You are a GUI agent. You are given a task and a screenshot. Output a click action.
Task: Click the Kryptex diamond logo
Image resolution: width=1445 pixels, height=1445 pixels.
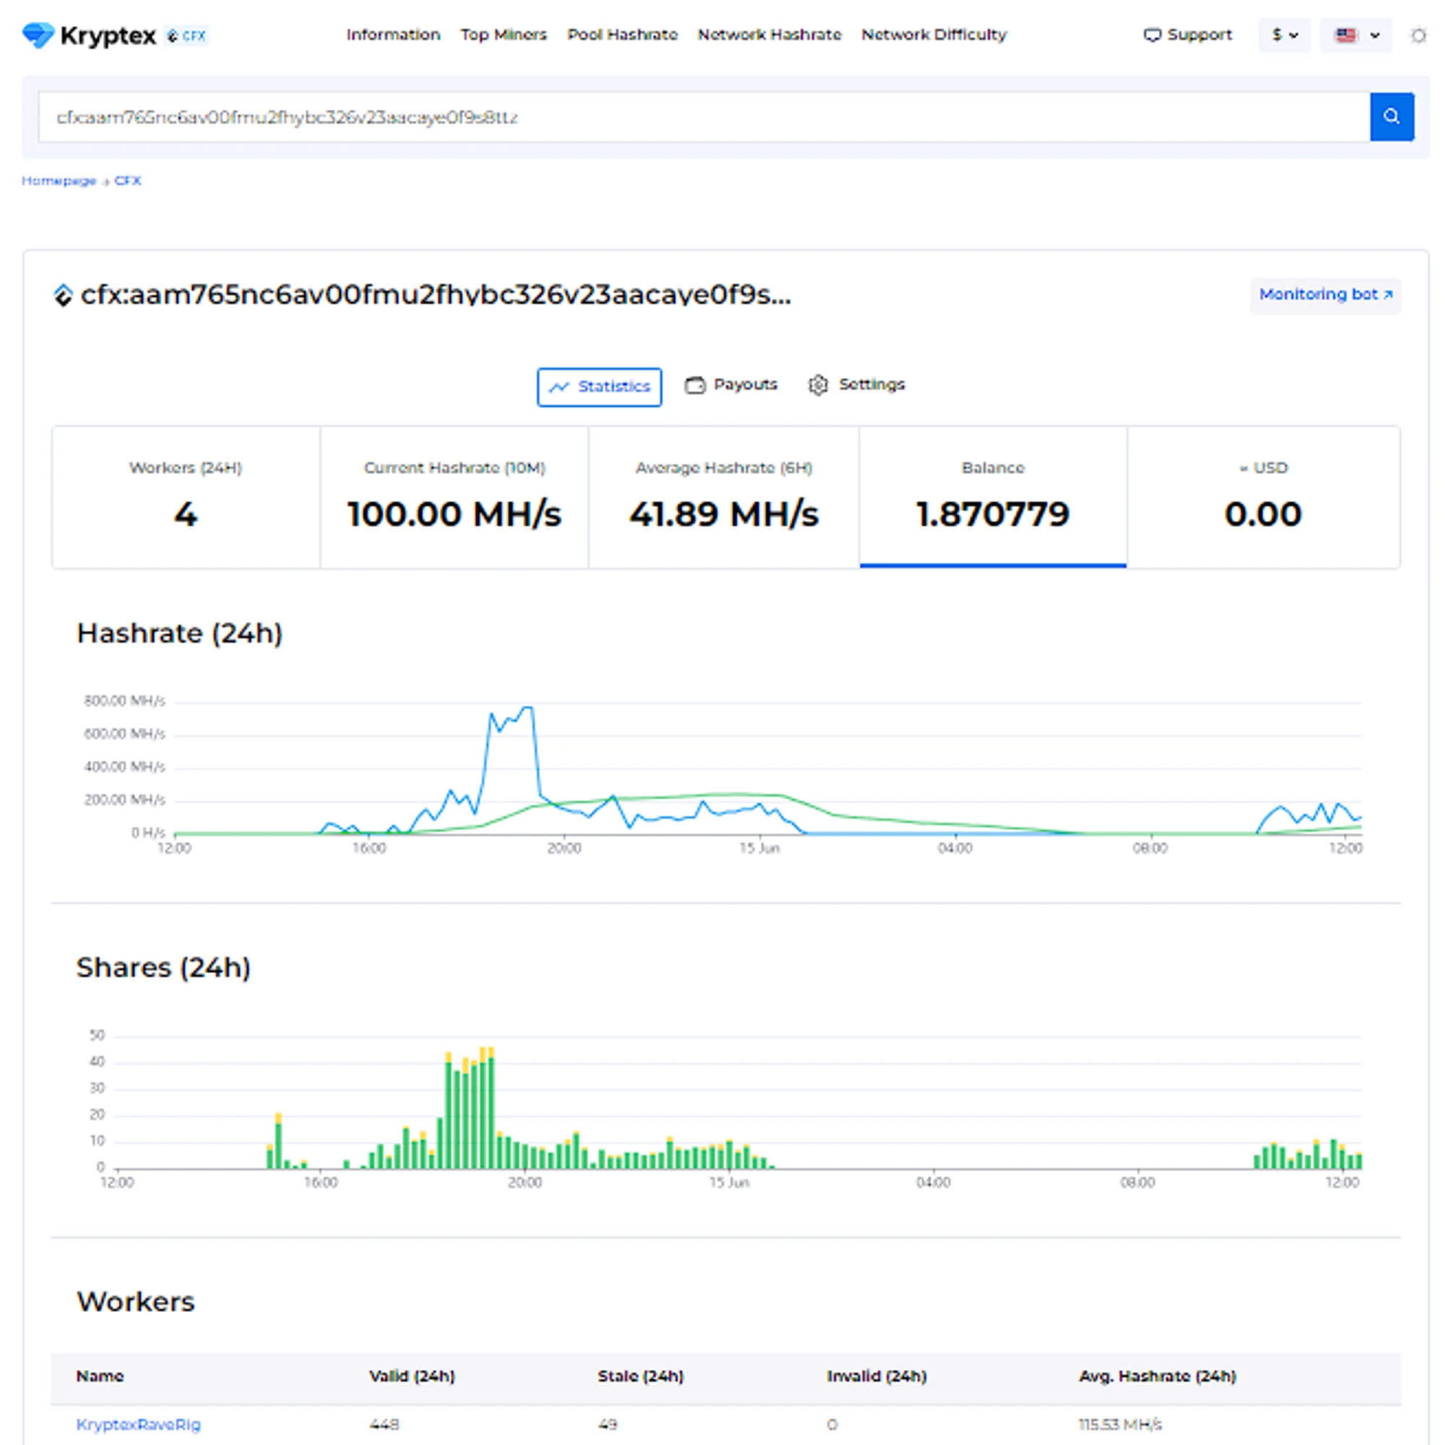click(38, 35)
